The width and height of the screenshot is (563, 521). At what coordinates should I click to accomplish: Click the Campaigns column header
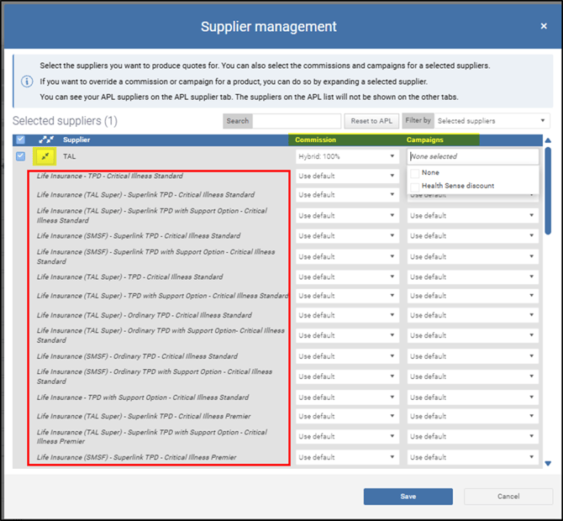(425, 139)
